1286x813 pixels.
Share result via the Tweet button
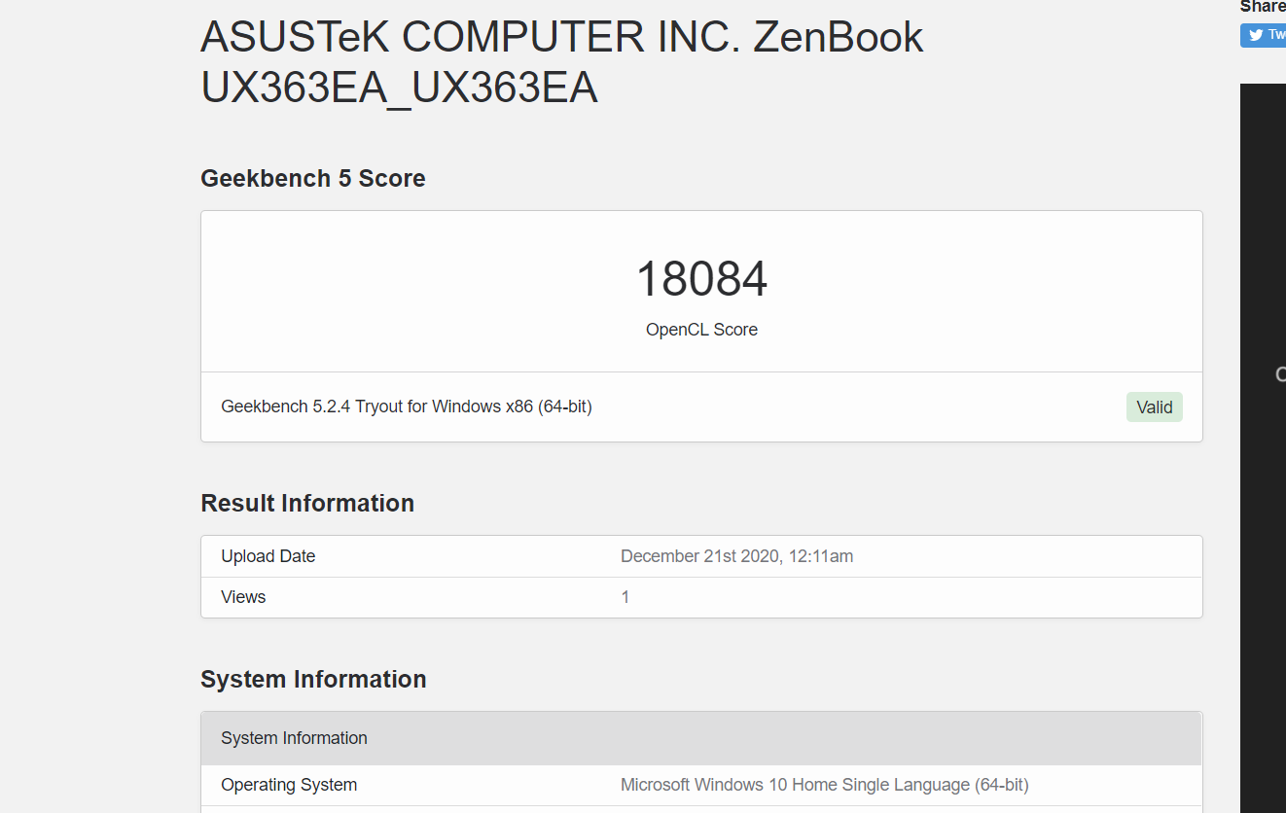click(x=1264, y=35)
